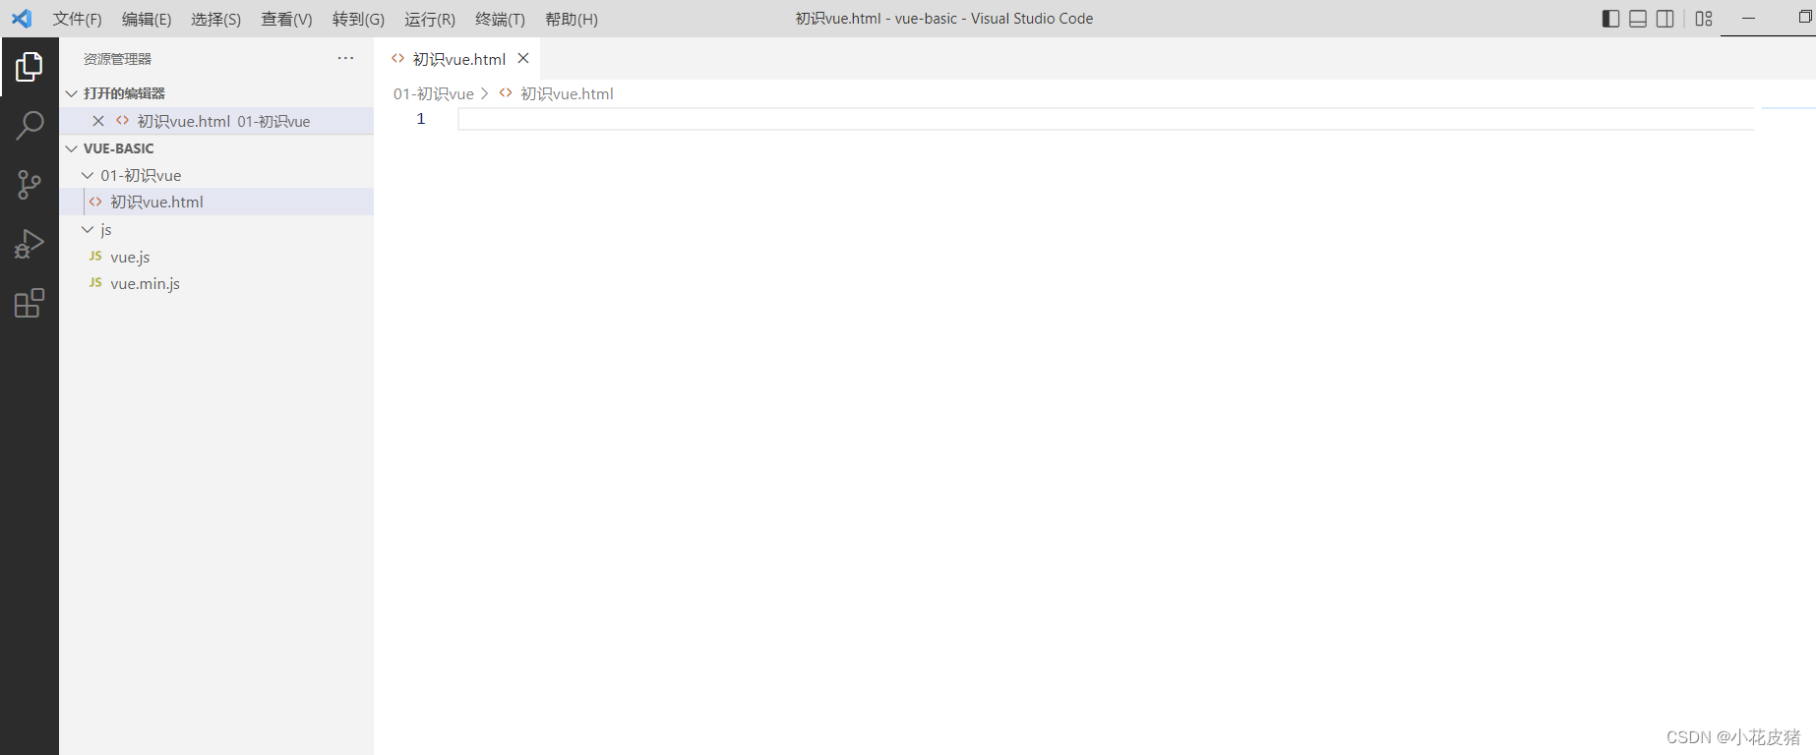Click 初识vue.html breadcrumb segment
Screen dimensions: 1816x755
[x=567, y=93]
